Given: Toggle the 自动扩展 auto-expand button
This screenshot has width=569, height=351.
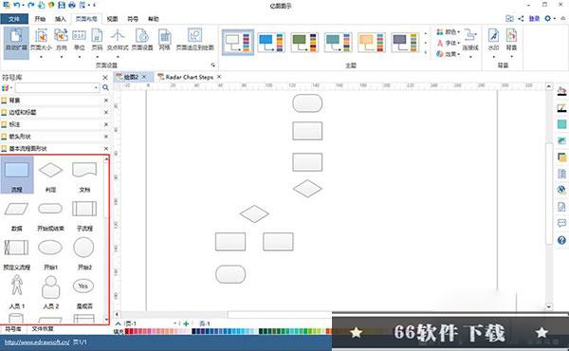Looking at the screenshot, I should click(x=16, y=43).
